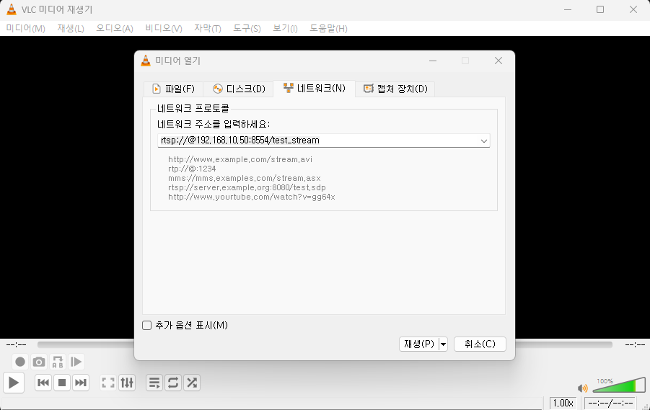Click the record button in VLC controls

pos(20,362)
